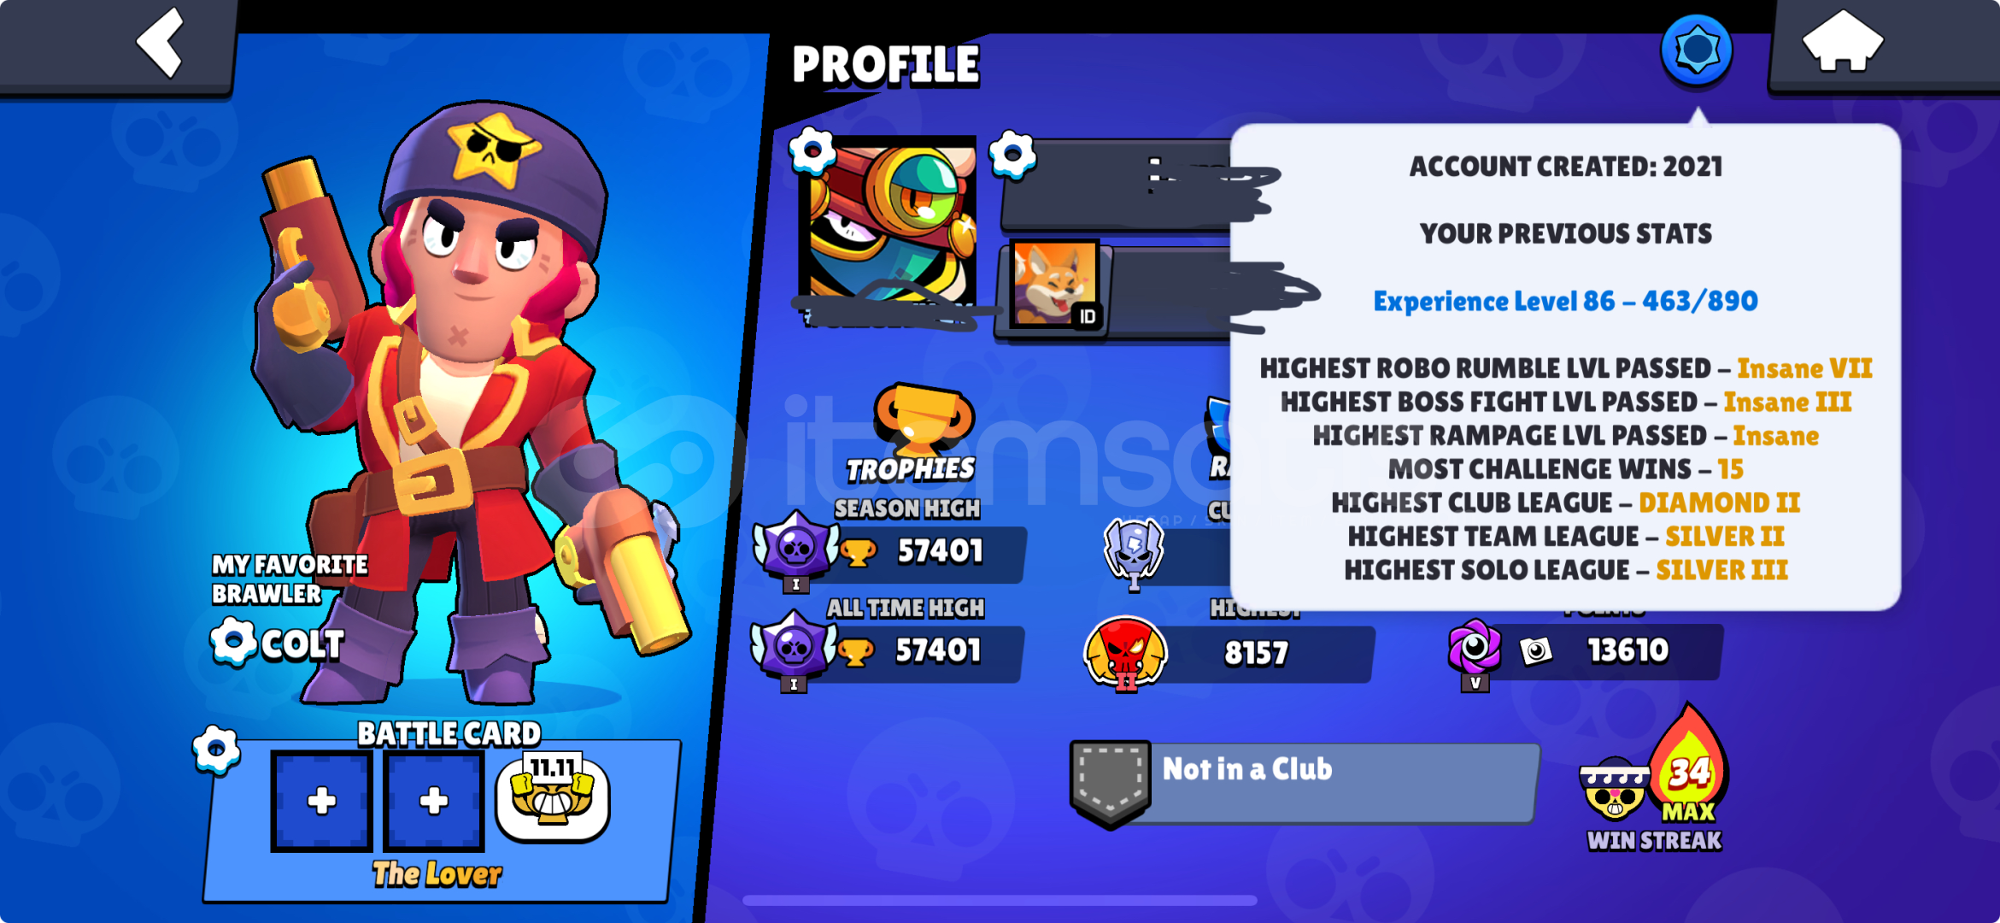Select the 11.11 trophy pin
The width and height of the screenshot is (2000, 923).
(552, 797)
